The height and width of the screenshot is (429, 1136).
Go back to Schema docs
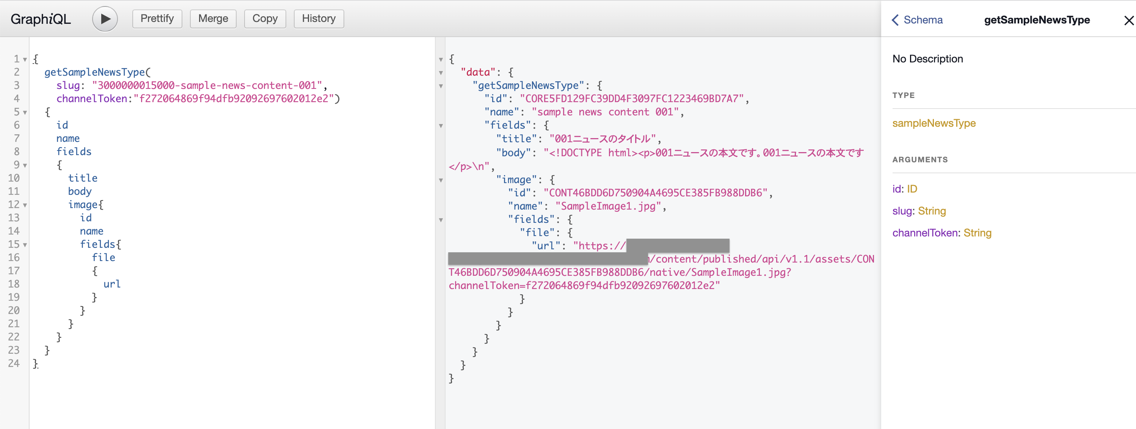pyautogui.click(x=917, y=20)
